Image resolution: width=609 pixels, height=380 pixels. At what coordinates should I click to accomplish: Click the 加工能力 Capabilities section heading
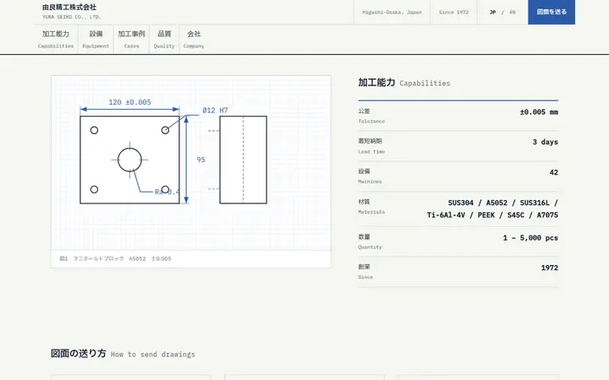point(404,83)
